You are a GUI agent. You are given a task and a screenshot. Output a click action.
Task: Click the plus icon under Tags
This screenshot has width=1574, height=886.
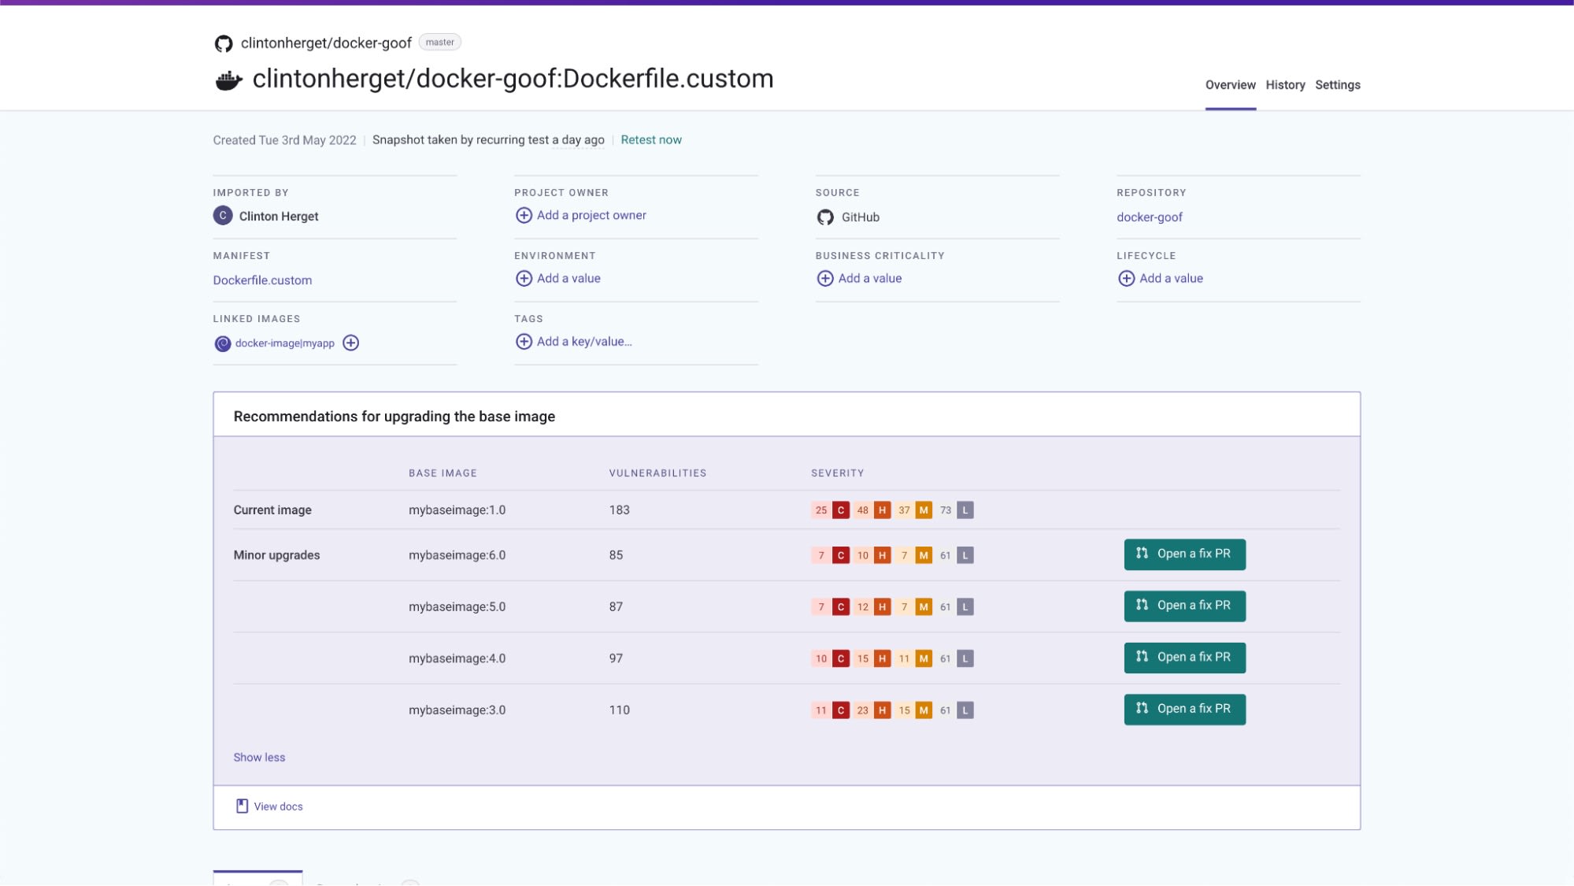524,341
